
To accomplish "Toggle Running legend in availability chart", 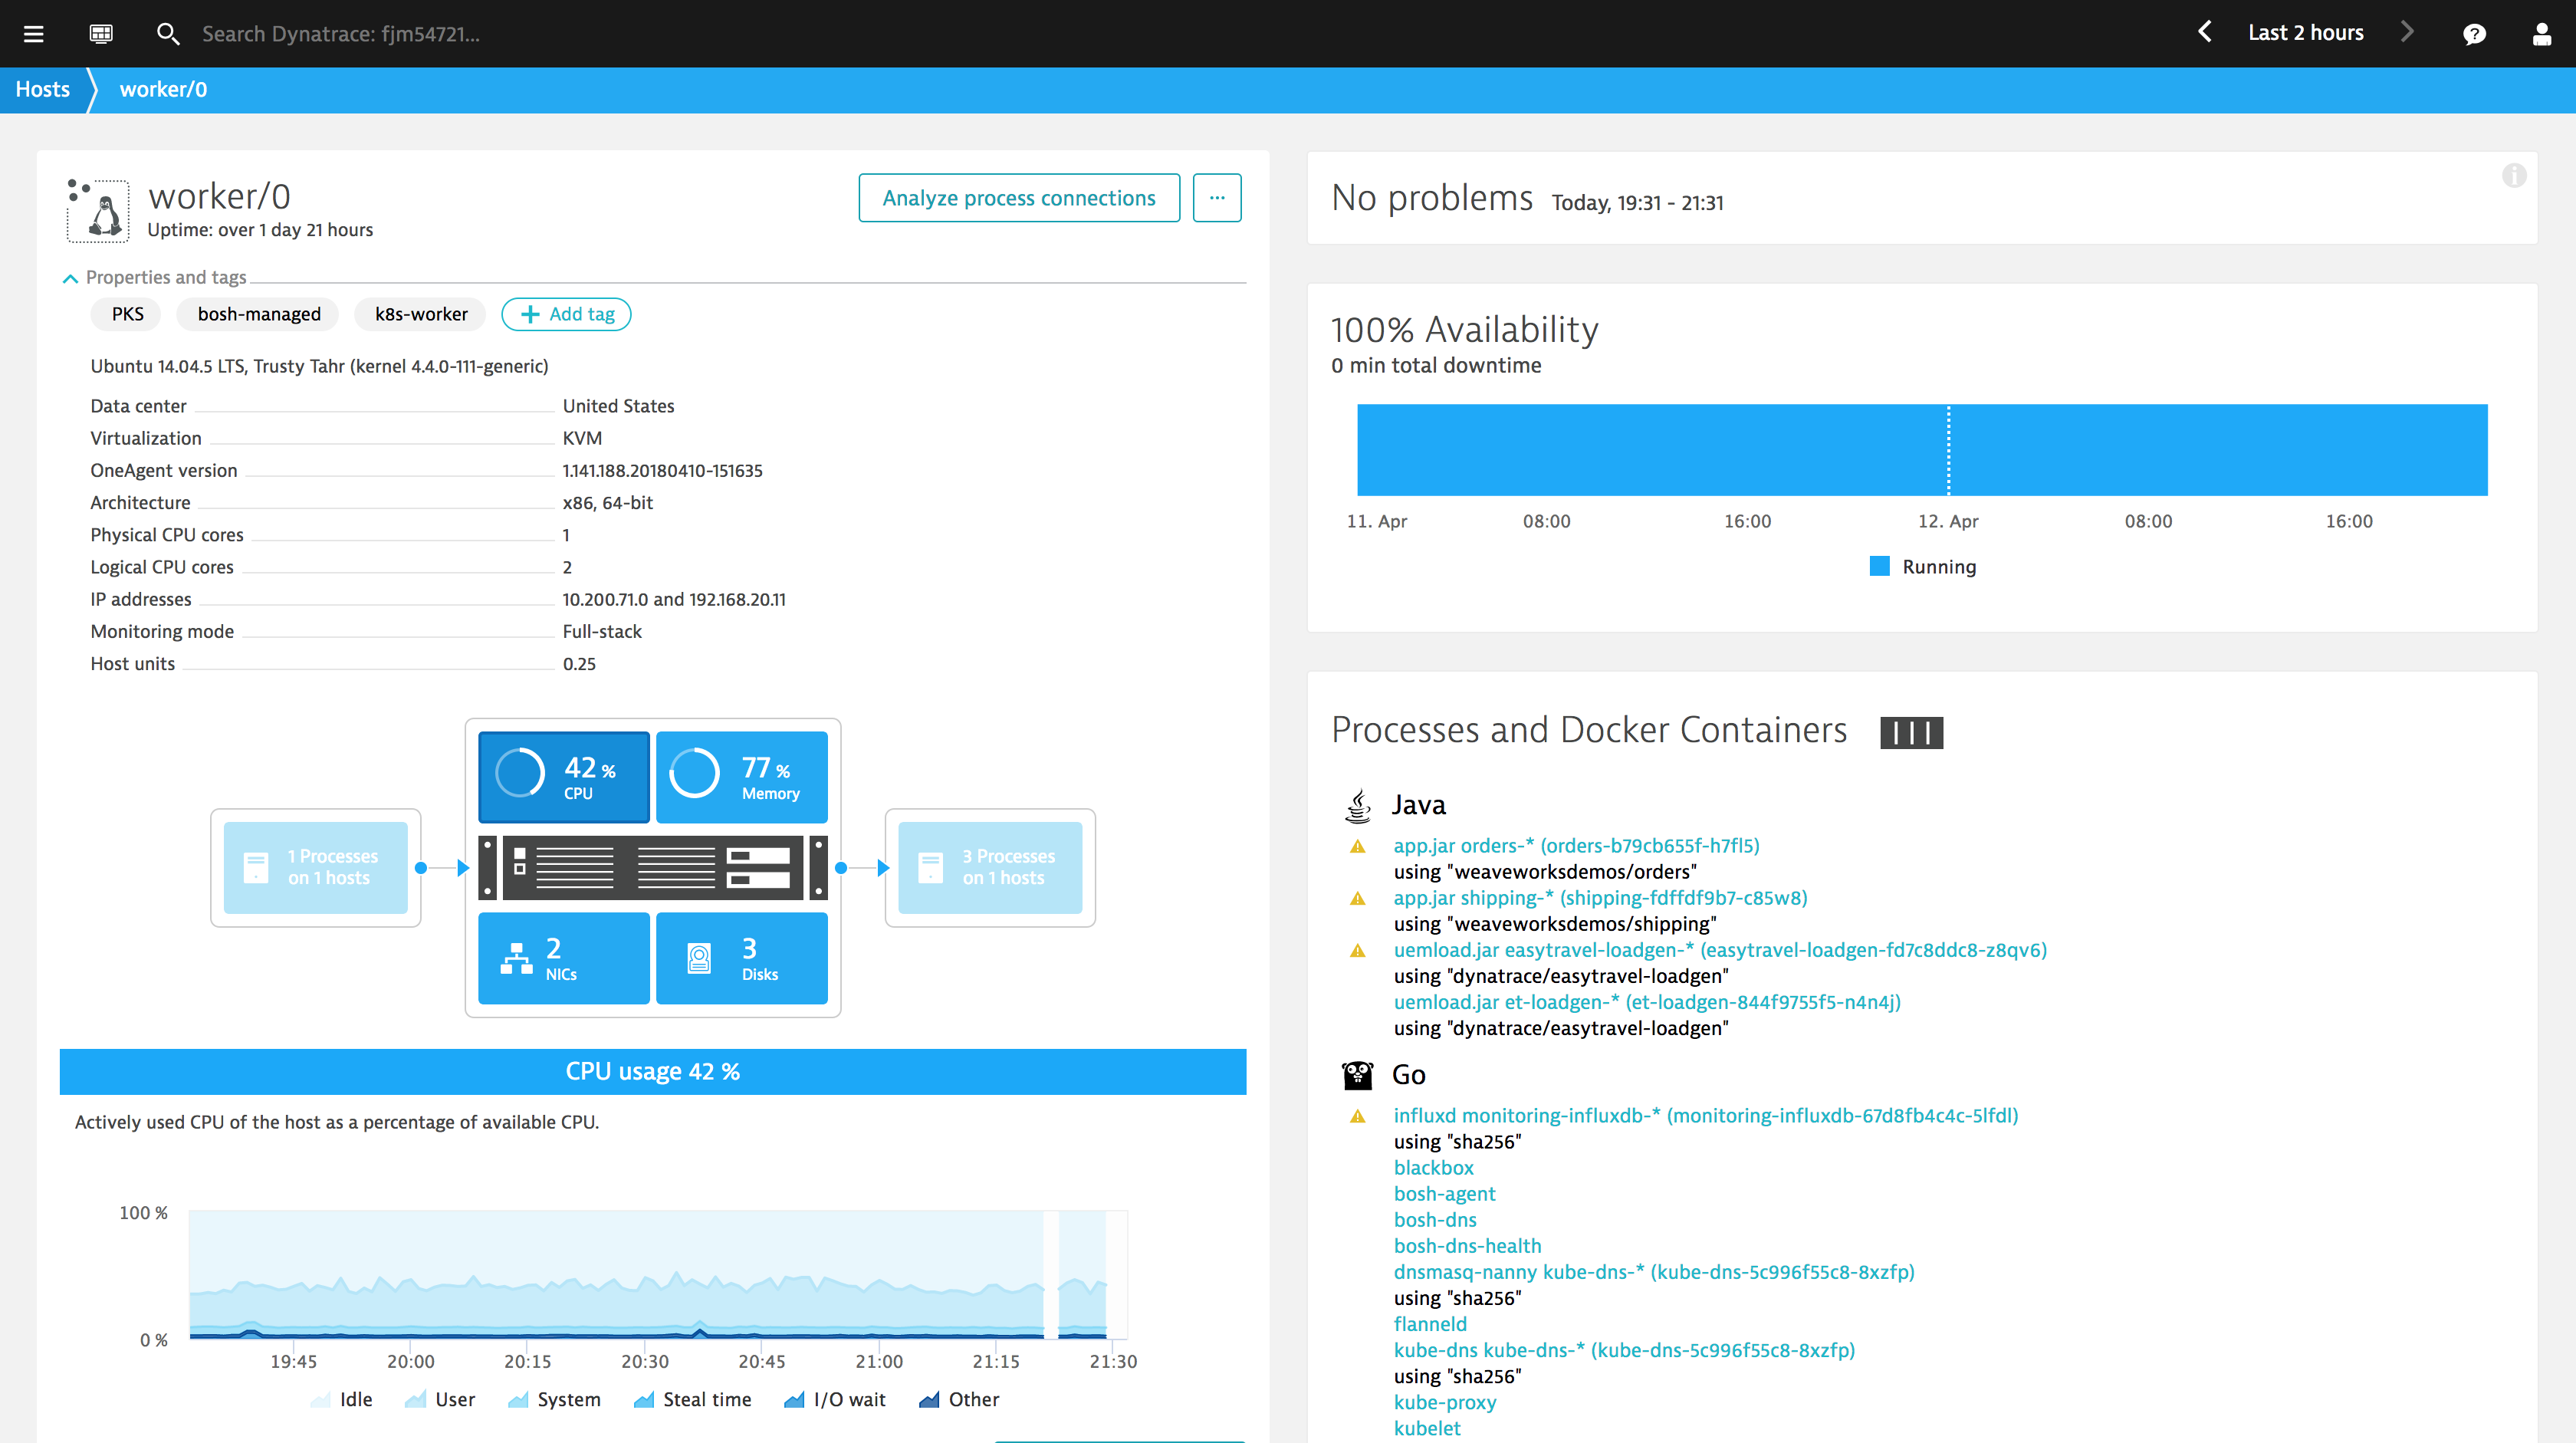I will coord(1923,566).
